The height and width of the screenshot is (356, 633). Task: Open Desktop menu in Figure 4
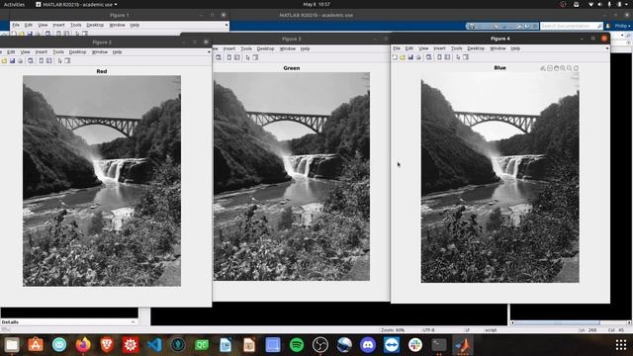click(x=476, y=48)
